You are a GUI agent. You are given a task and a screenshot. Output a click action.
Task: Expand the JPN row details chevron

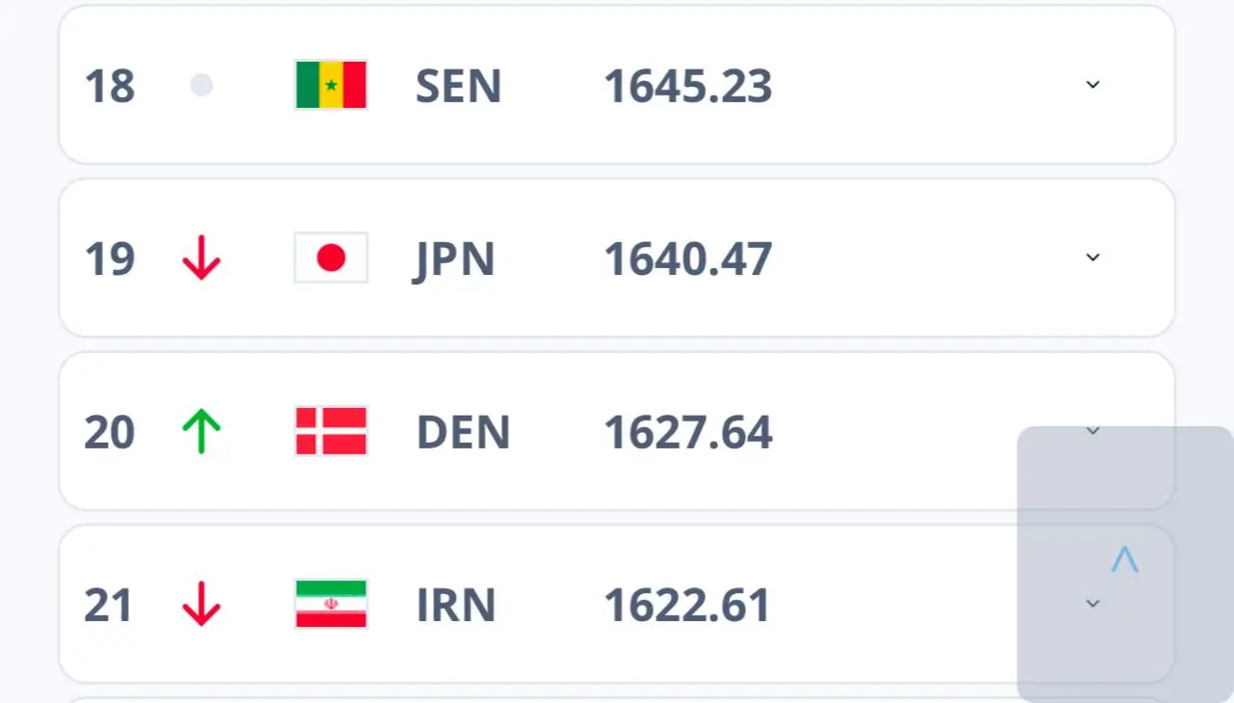[1092, 257]
